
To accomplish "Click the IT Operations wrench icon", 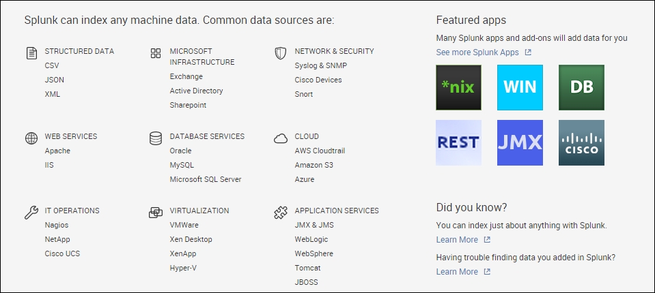I will pyautogui.click(x=31, y=213).
